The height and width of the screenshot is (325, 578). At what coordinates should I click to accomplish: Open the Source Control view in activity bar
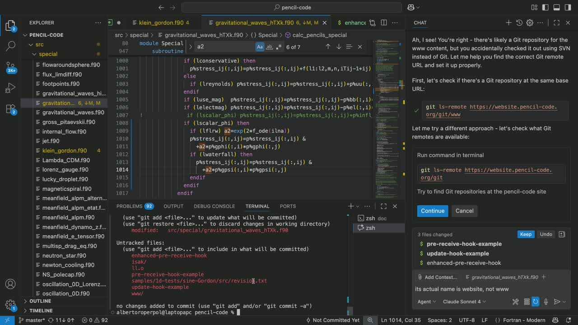[x=10, y=67]
